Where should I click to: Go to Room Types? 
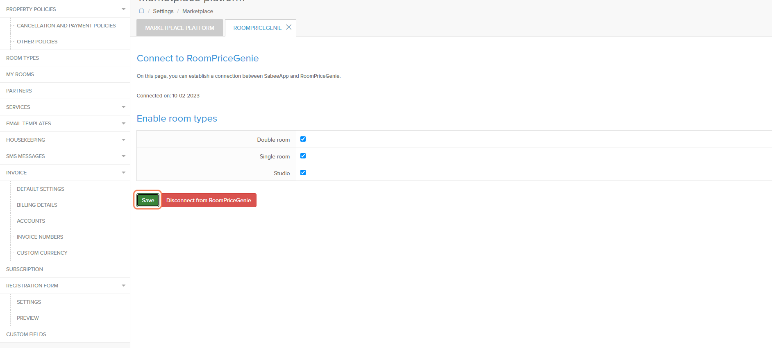23,58
